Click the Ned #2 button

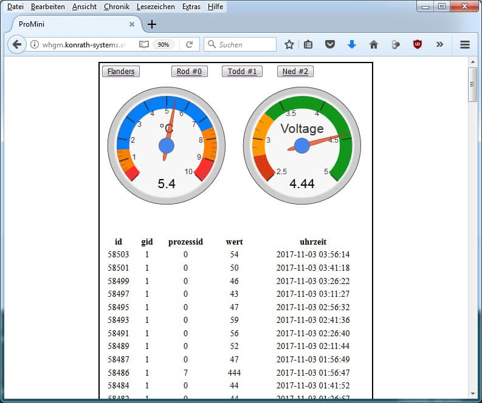[295, 72]
